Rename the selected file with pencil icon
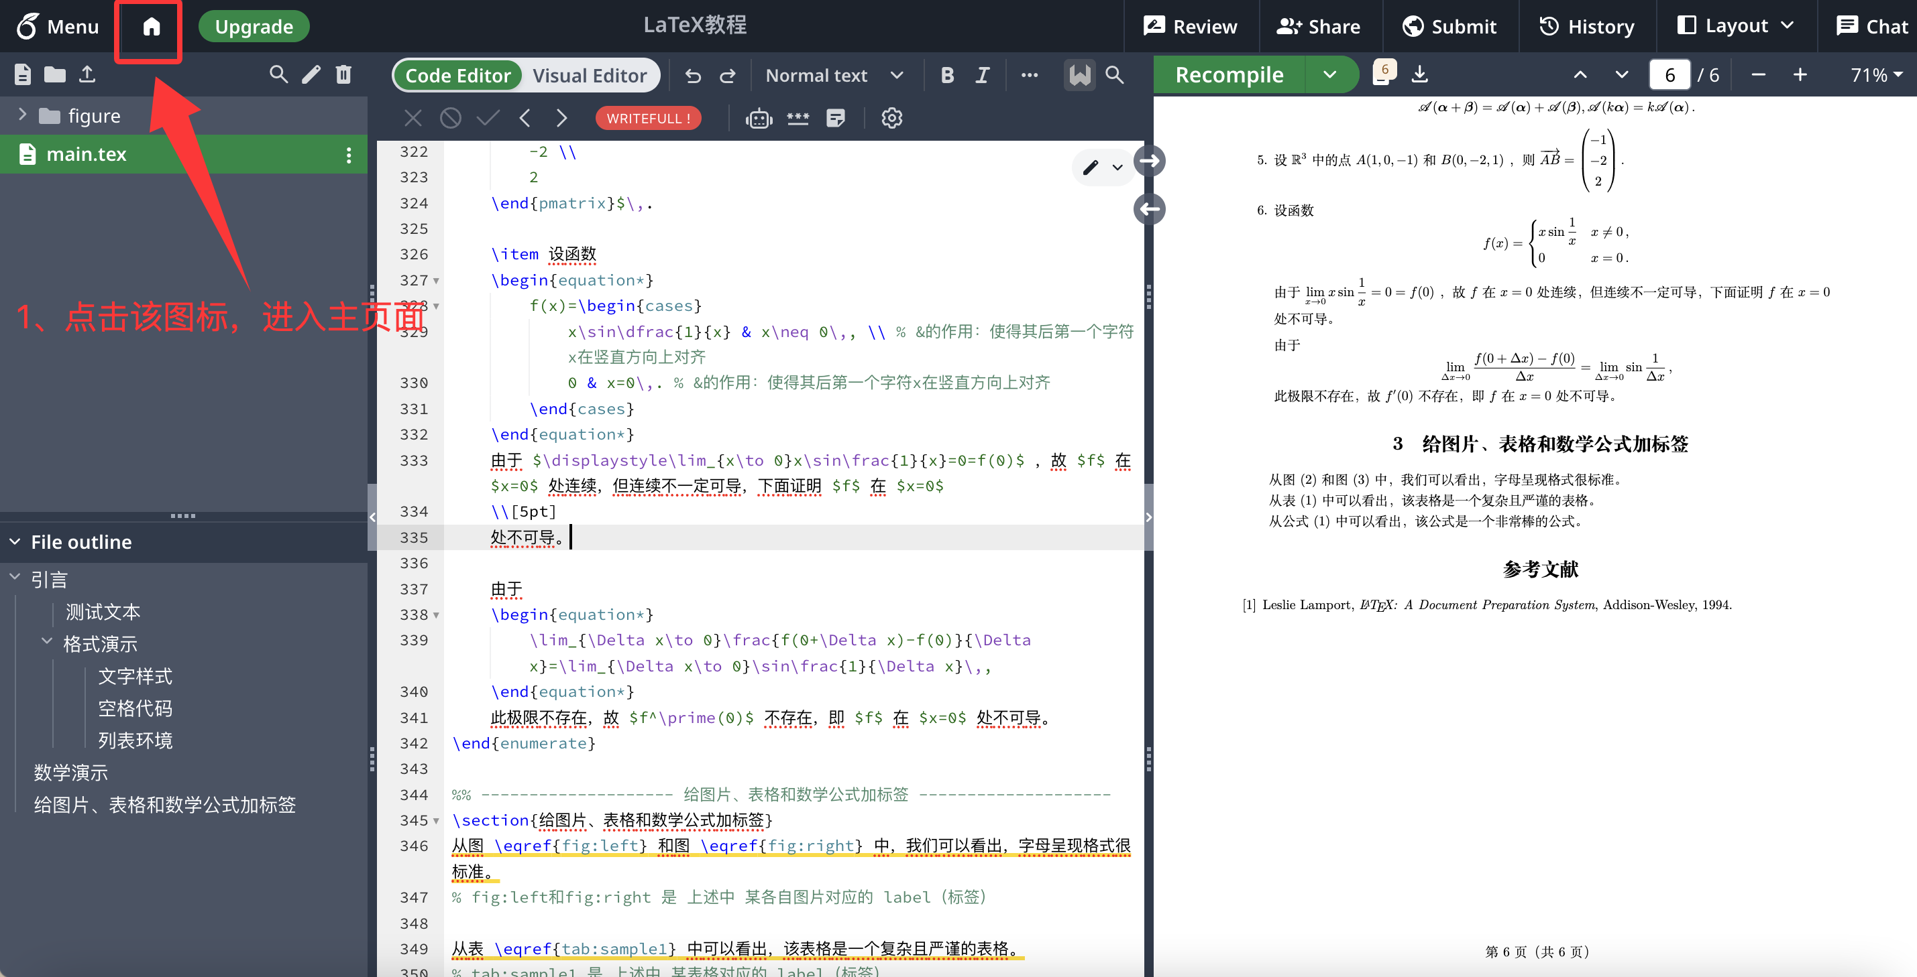This screenshot has width=1917, height=977. click(x=311, y=74)
